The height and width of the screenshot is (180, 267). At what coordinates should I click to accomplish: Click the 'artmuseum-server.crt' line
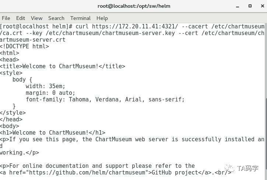point(33,40)
